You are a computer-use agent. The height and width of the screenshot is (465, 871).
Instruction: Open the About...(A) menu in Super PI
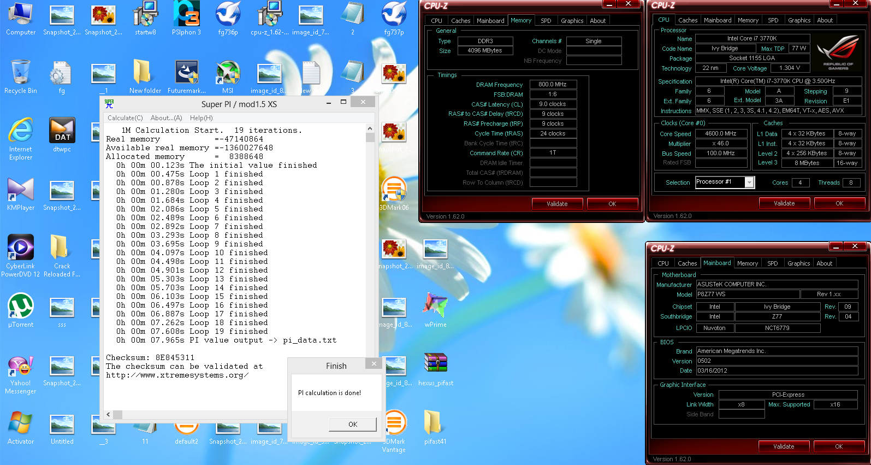click(x=166, y=118)
